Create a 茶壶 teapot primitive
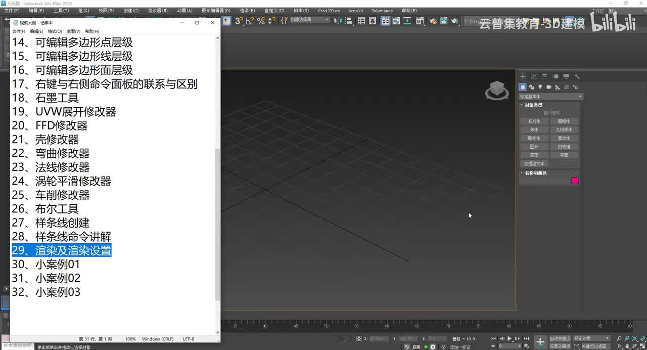 click(x=534, y=155)
